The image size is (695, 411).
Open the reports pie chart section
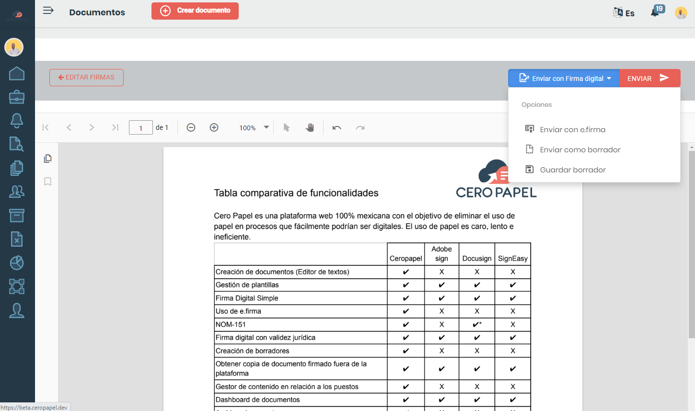pyautogui.click(x=16, y=263)
